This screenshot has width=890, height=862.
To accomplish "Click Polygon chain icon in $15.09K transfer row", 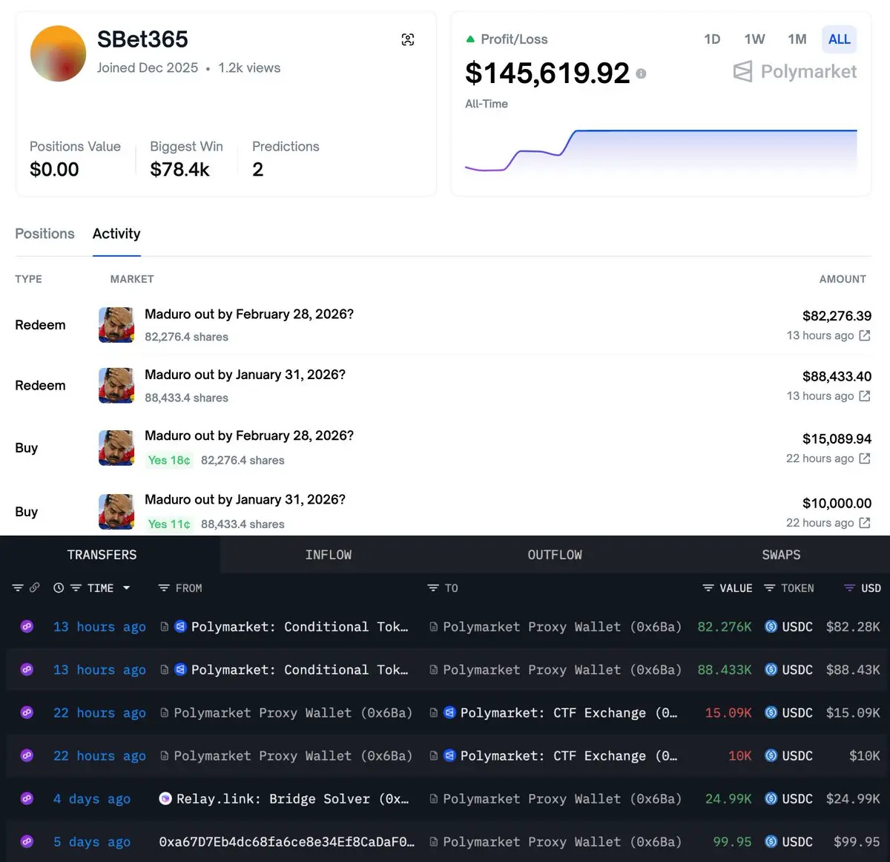I will [27, 713].
